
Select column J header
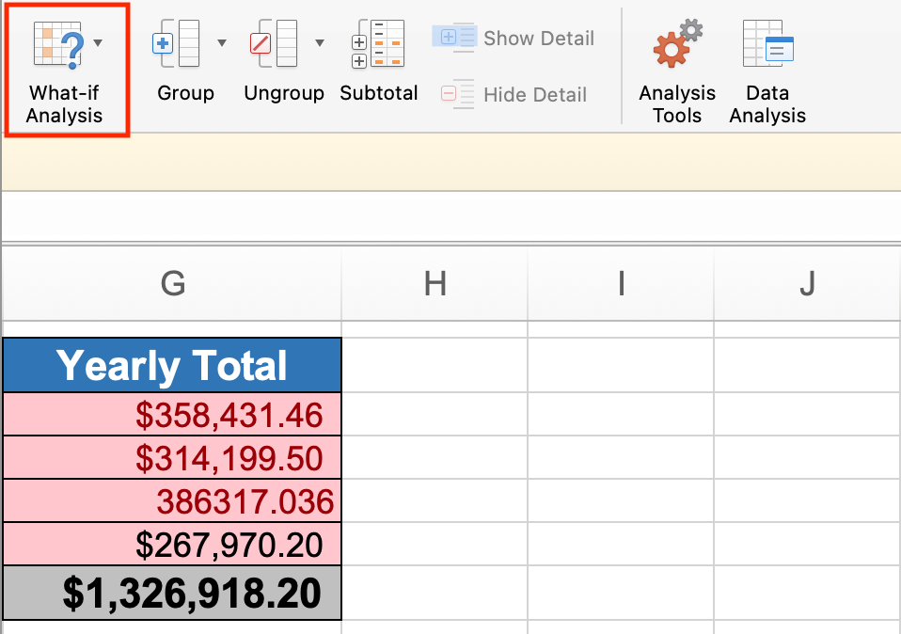(807, 283)
